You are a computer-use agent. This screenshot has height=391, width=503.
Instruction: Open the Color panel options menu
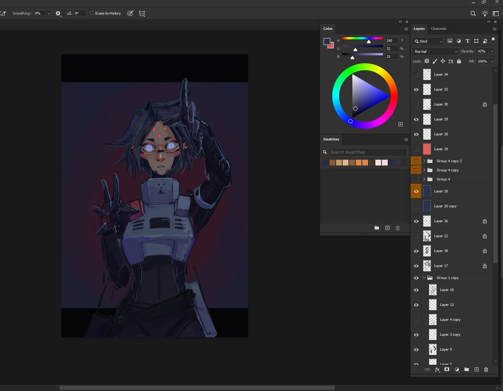406,29
